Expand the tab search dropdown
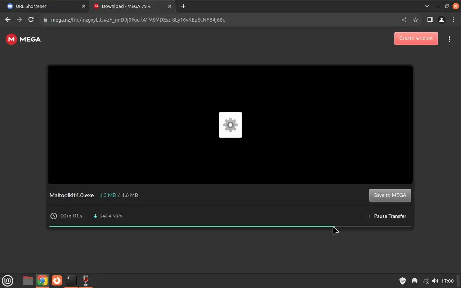The height and width of the screenshot is (288, 461). click(x=427, y=6)
